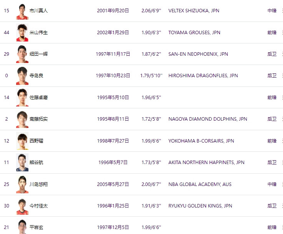Open 川岛悠翔 player headshot
The width and height of the screenshot is (283, 234).
(22, 184)
